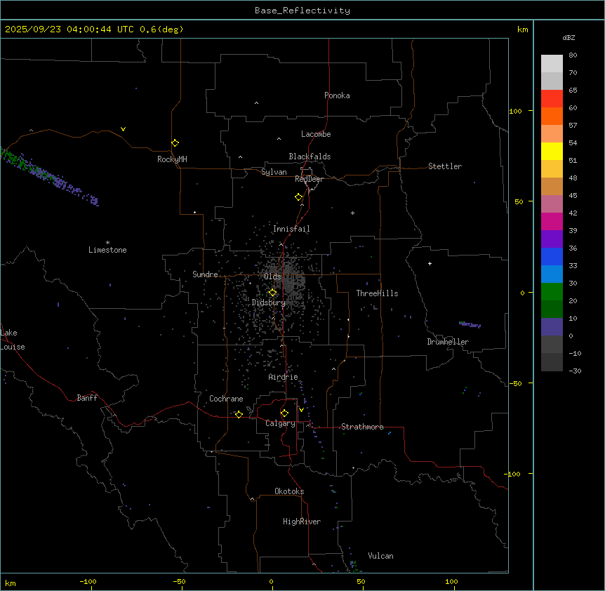Click the Strathmore label east of Calgary
The width and height of the screenshot is (605, 591).
pyautogui.click(x=362, y=427)
